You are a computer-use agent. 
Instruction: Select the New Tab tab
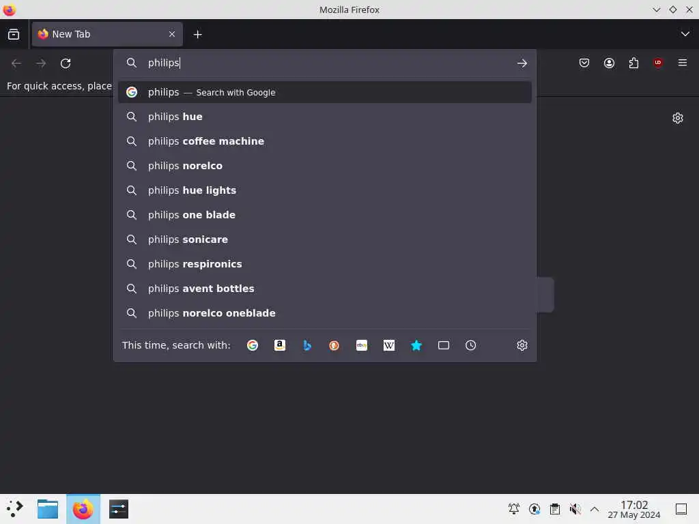click(107, 34)
